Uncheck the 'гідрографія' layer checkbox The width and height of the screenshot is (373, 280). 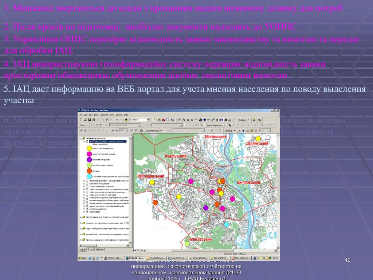[87, 212]
